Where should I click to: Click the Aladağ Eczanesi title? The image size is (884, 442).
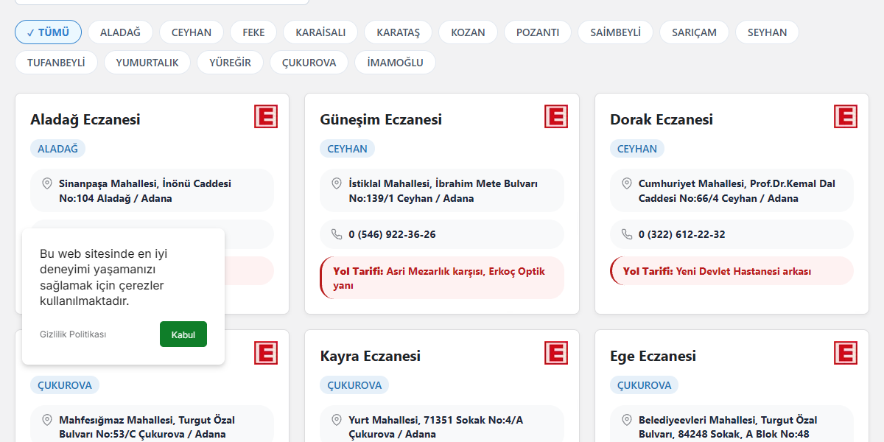pyautogui.click(x=85, y=119)
